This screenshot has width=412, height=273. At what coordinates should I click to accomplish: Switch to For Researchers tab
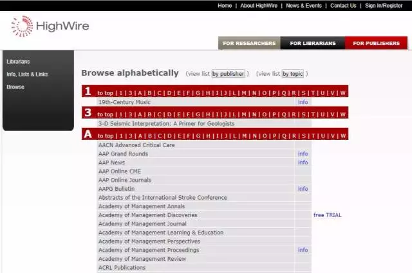(249, 43)
